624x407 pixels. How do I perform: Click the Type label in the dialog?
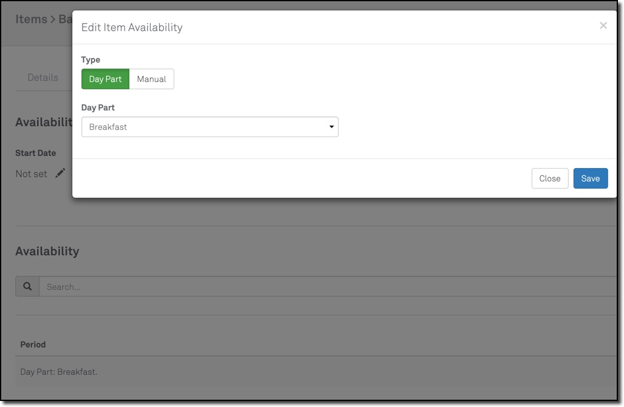90,59
